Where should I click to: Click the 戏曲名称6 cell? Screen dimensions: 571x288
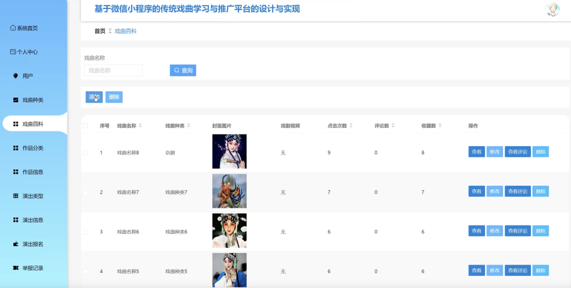[128, 232]
